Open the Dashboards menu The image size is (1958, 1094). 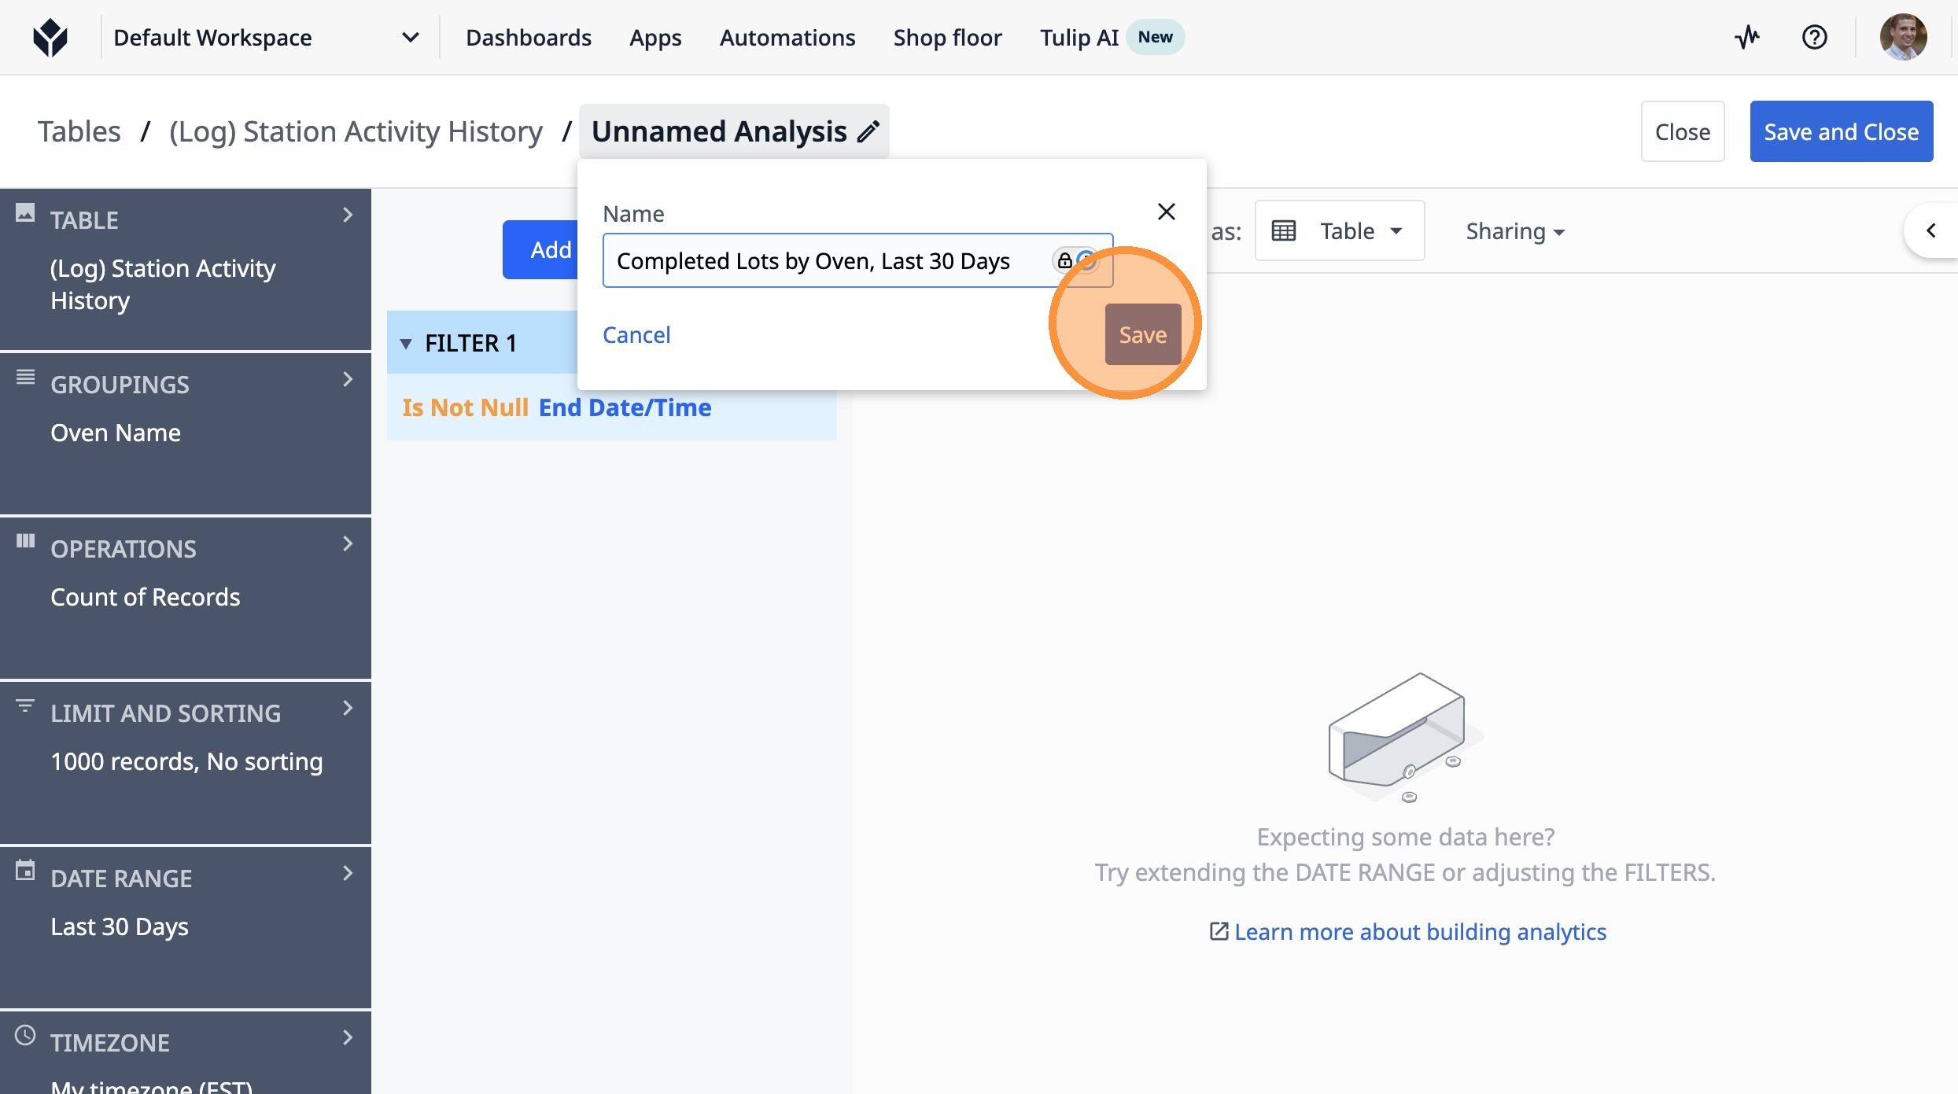[528, 37]
